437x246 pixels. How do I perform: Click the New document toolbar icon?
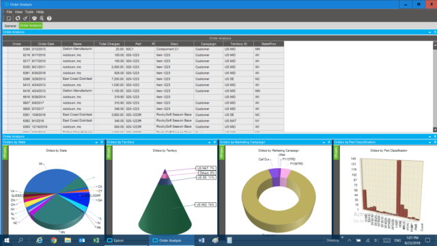tap(9, 18)
